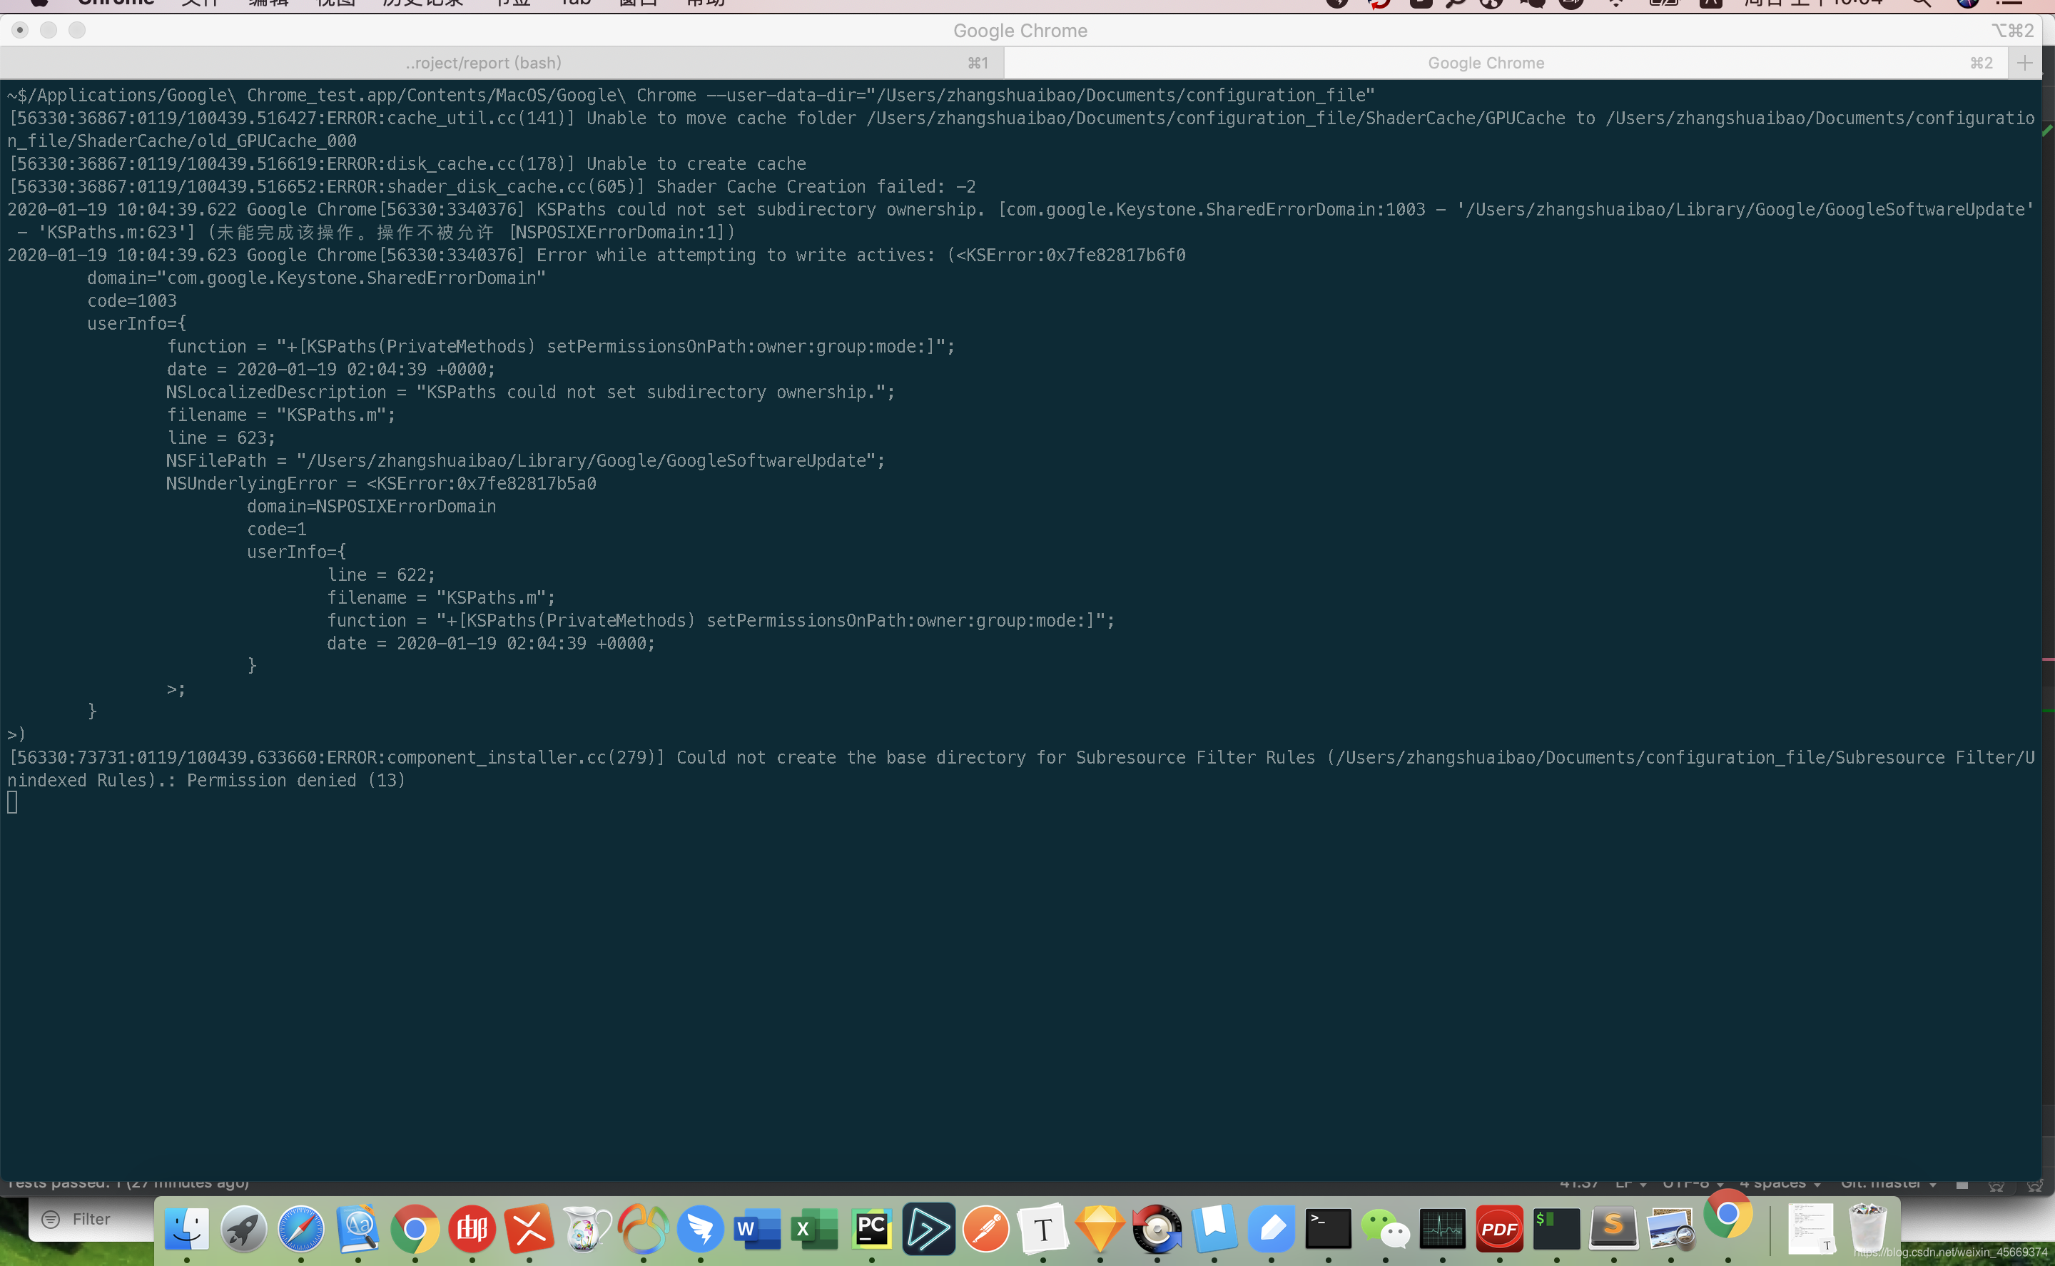Image resolution: width=2055 pixels, height=1266 pixels.
Task: Open the blue pencil note app in dock
Action: [x=1271, y=1229]
